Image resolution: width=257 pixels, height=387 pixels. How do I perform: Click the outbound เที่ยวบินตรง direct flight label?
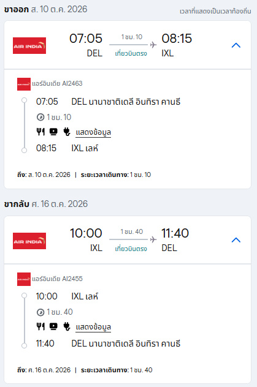tap(131, 53)
